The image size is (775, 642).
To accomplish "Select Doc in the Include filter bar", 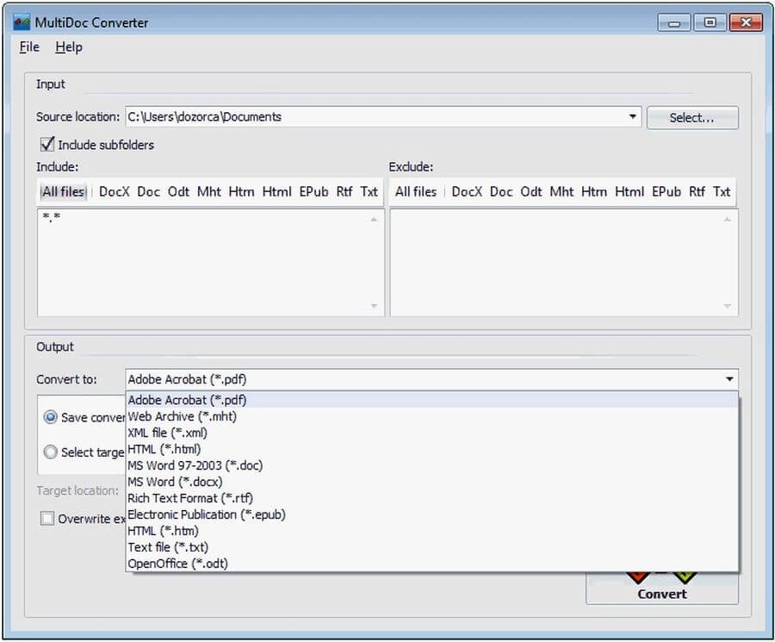I will 148,191.
